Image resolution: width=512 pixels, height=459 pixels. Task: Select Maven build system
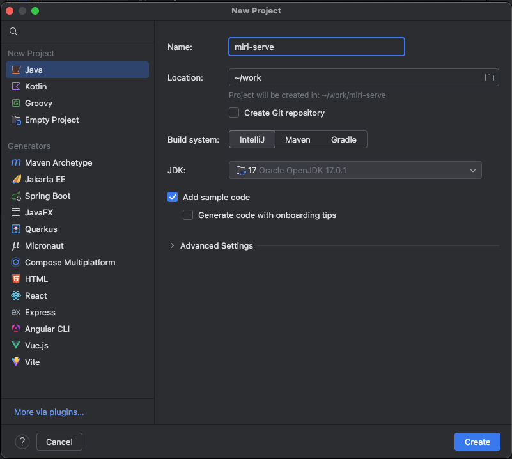pos(297,140)
